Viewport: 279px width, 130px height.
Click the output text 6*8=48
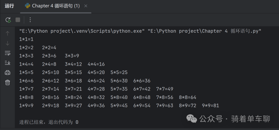click(x=142, y=97)
